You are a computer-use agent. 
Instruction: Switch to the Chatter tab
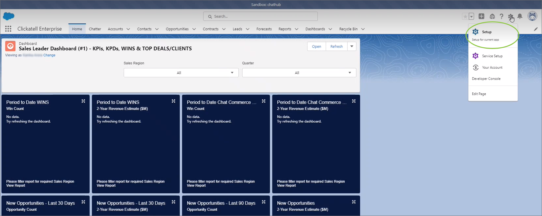click(95, 29)
